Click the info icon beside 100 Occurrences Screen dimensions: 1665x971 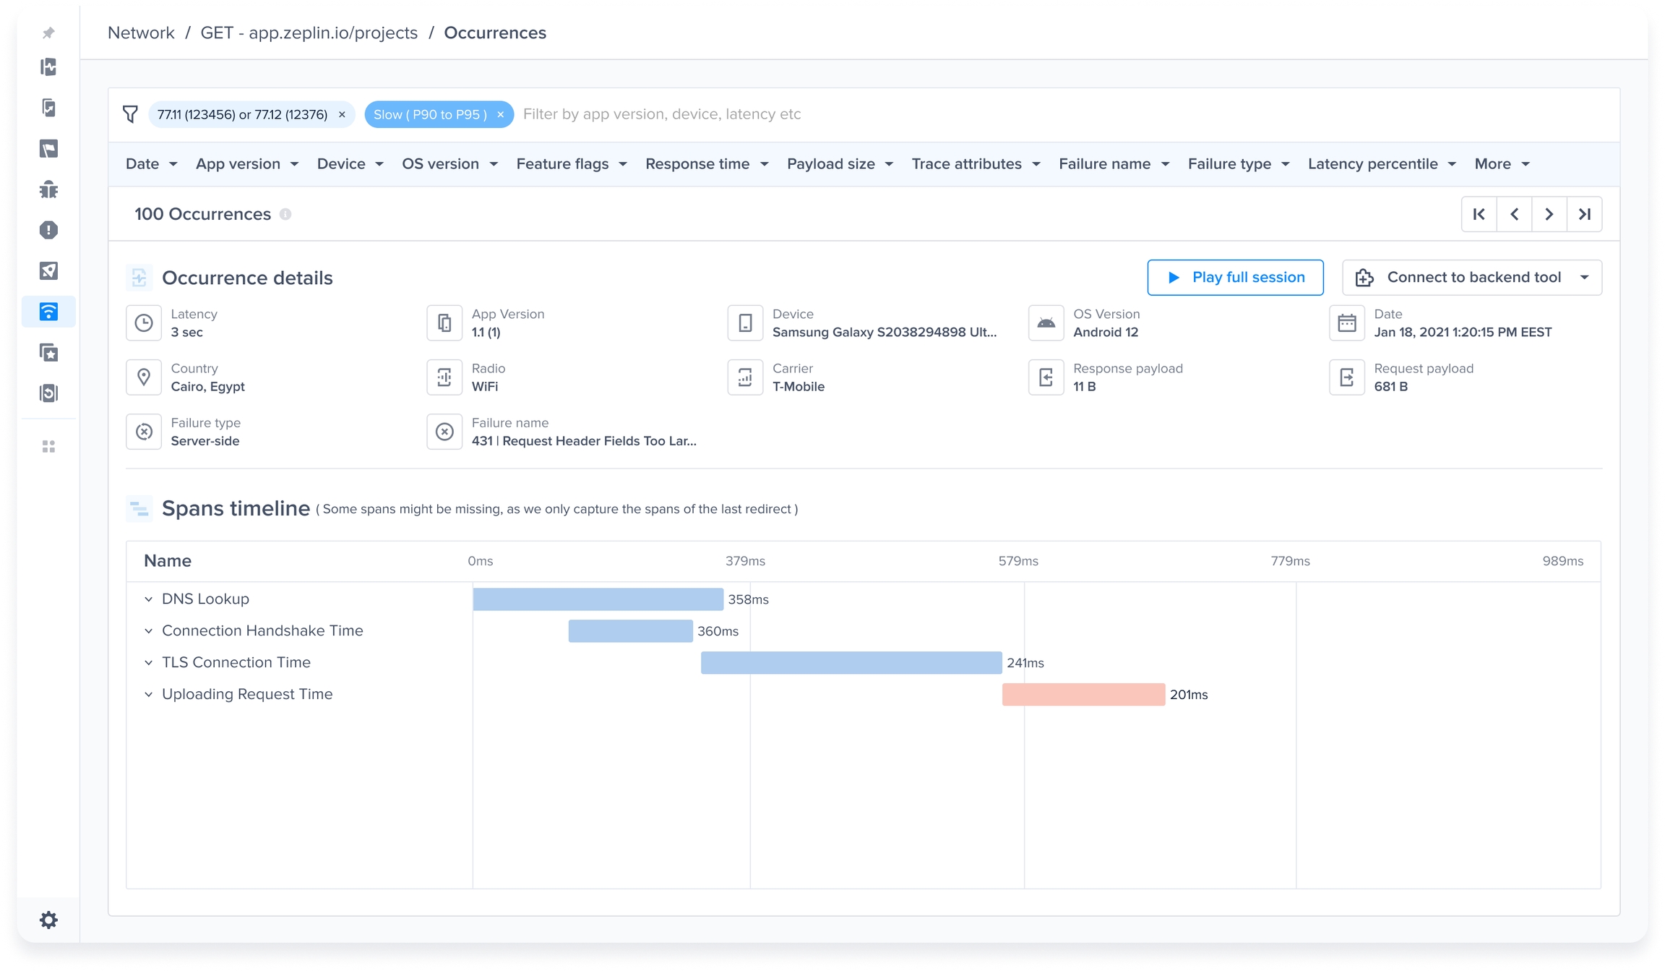click(x=285, y=215)
